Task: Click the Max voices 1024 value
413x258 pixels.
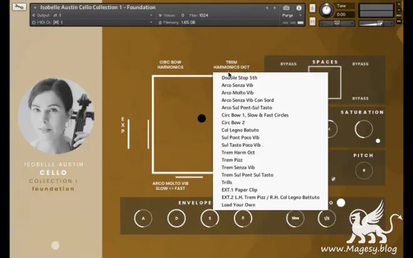Action: [x=203, y=15]
